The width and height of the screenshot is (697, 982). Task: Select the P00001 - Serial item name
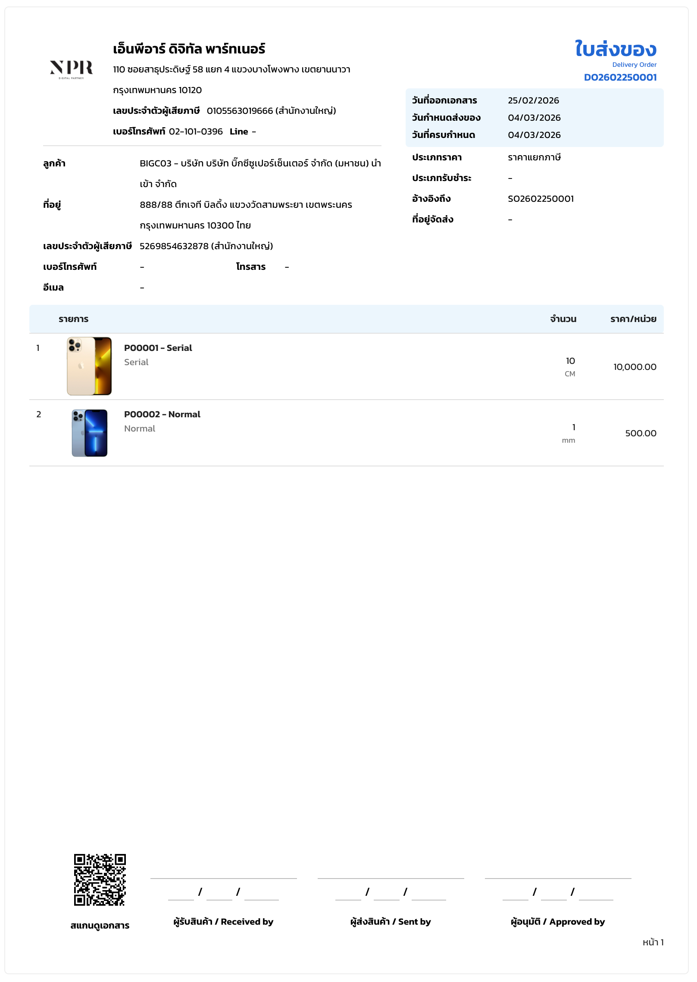point(158,348)
